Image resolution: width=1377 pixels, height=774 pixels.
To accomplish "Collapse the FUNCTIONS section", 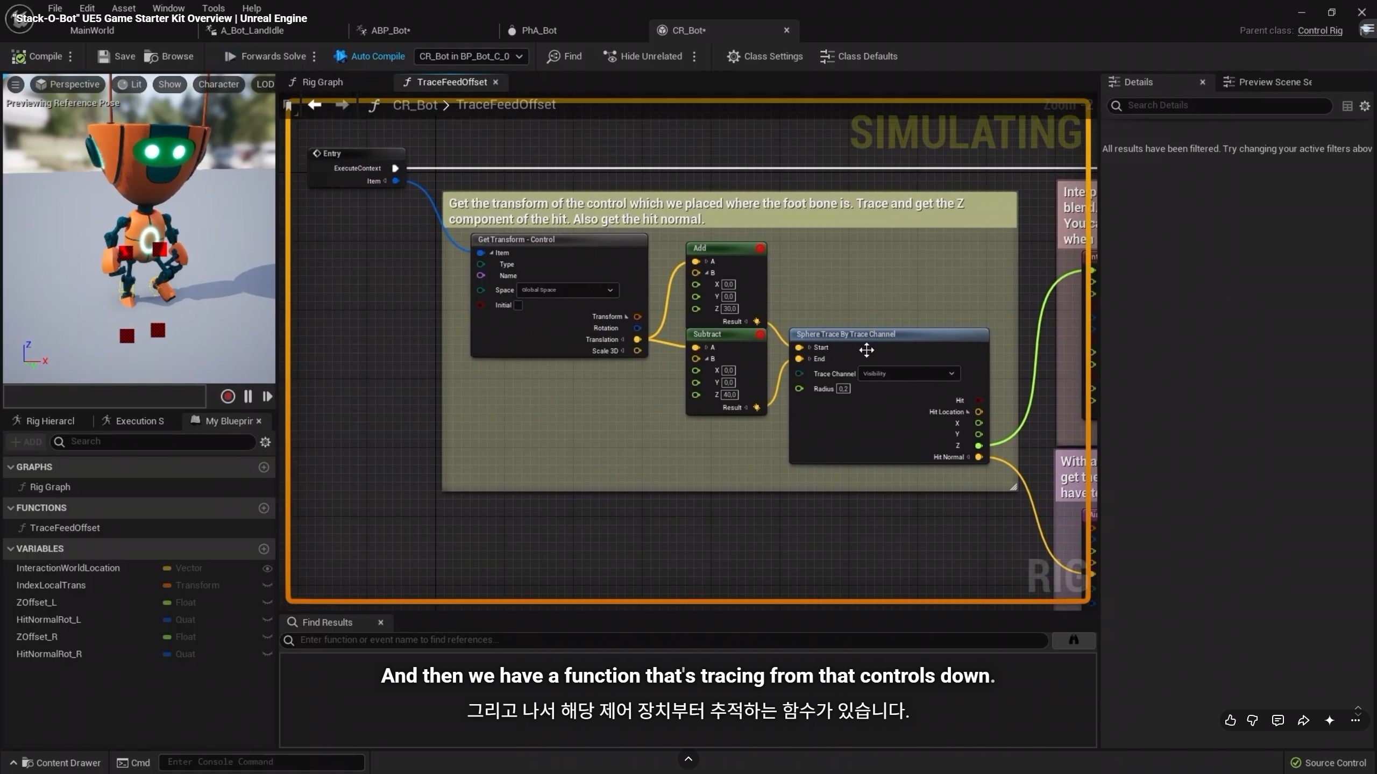I will coord(11,508).
